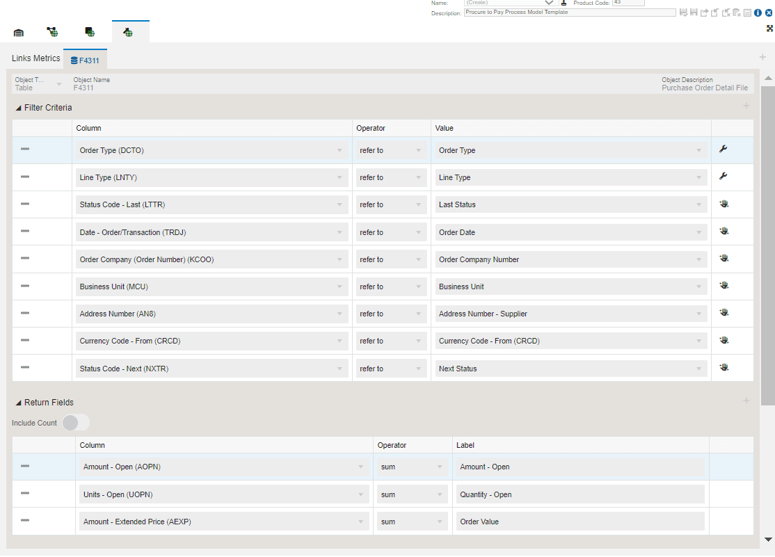Open sum operator for Amount - Extended Price

[413, 522]
